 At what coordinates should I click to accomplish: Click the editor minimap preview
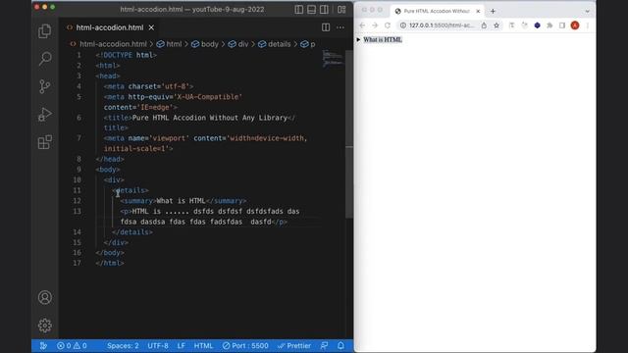[x=333, y=59]
